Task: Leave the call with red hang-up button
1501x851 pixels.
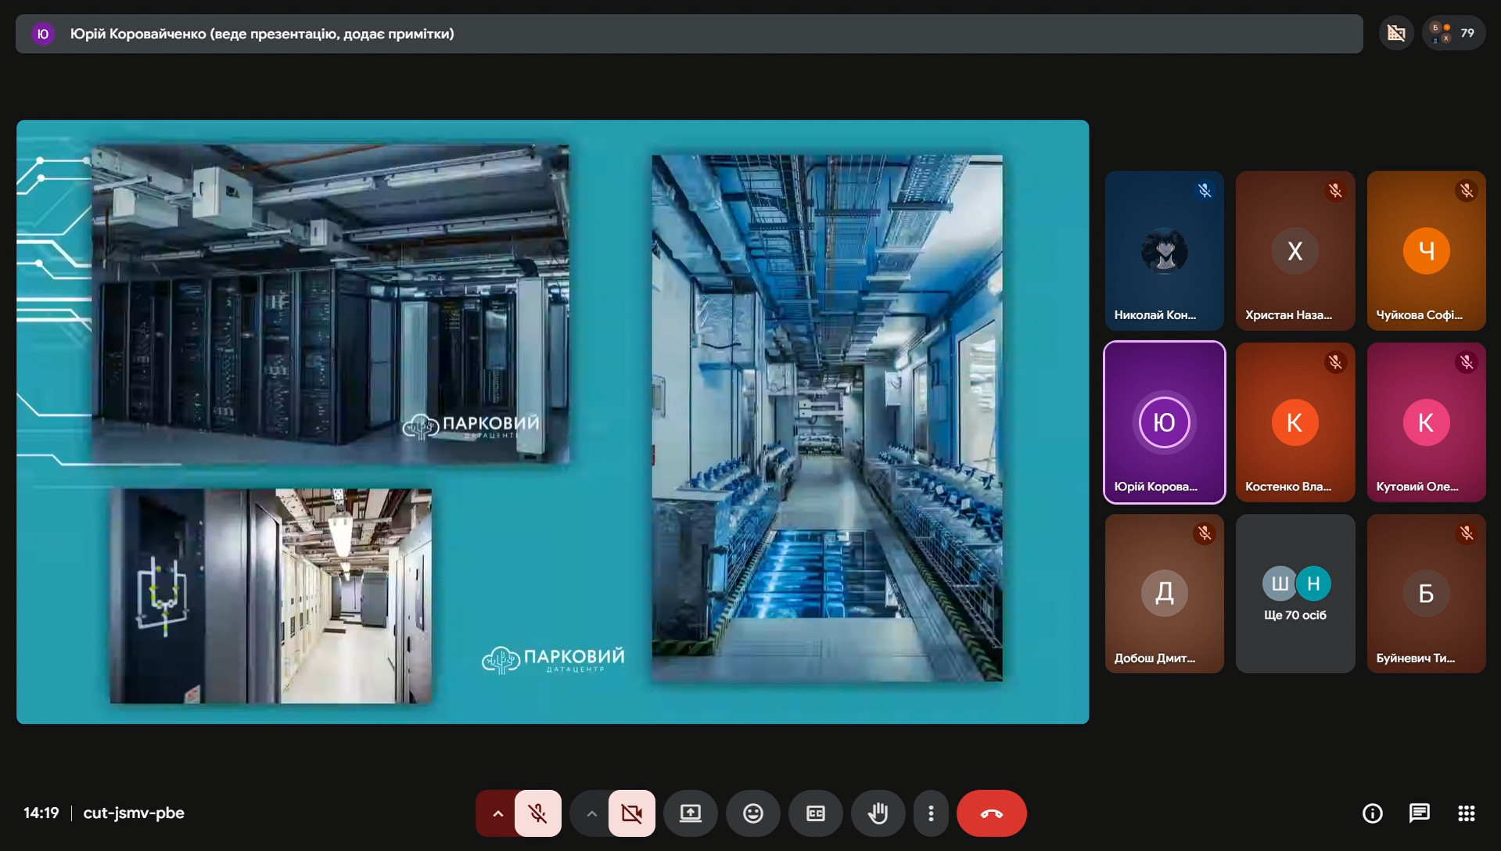Action: click(x=991, y=813)
